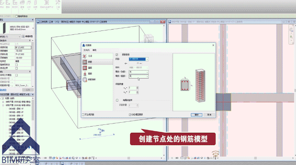
Task: Collapse the constraints section in properties
Action: (30, 41)
